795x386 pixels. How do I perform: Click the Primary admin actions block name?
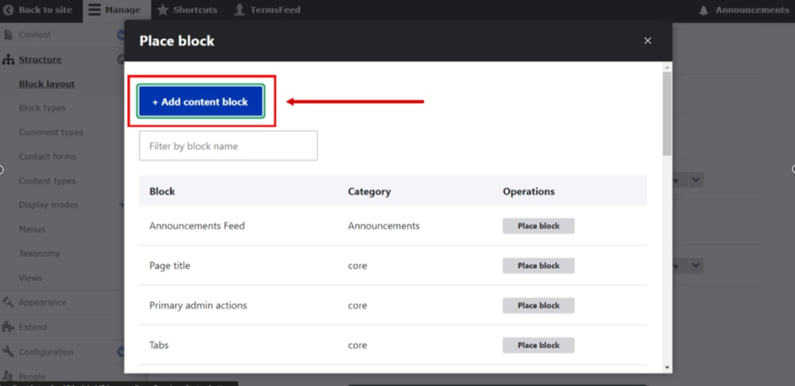point(198,306)
